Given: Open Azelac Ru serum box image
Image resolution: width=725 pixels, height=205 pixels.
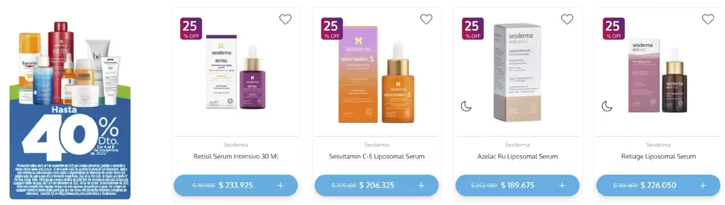Looking at the screenshot, I should (517, 72).
